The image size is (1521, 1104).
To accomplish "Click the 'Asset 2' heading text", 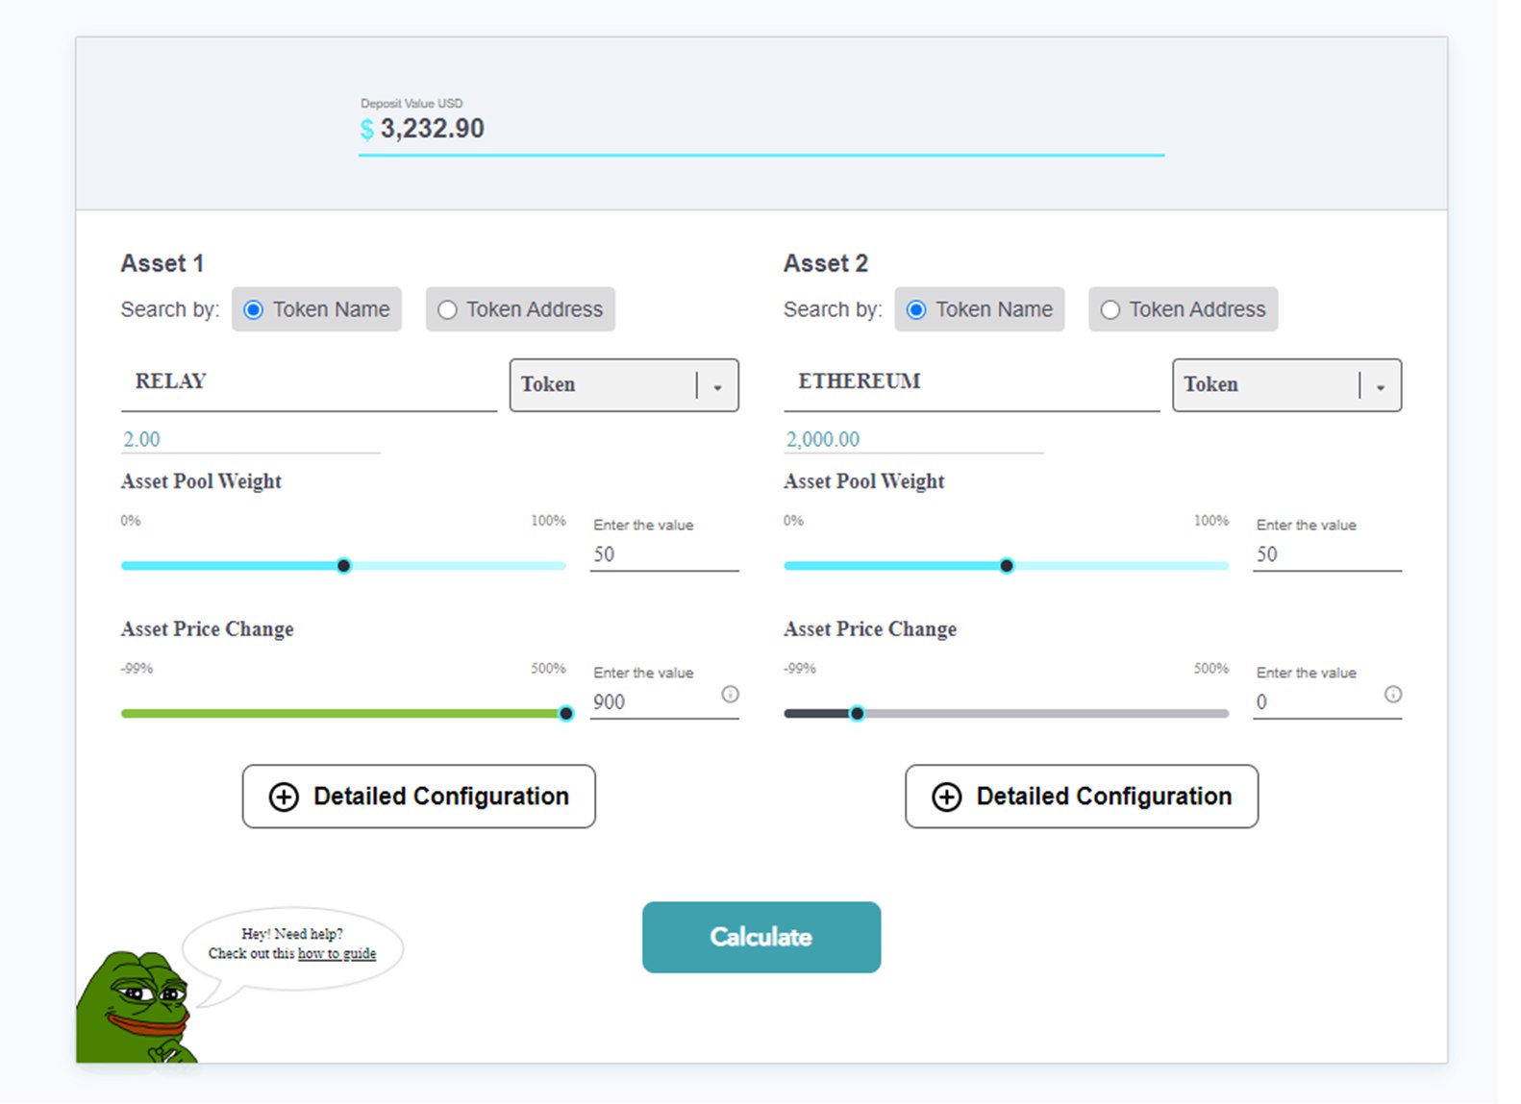I will click(826, 263).
